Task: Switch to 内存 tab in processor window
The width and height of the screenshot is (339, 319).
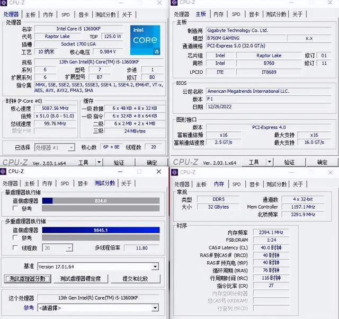Action: (x=48, y=15)
